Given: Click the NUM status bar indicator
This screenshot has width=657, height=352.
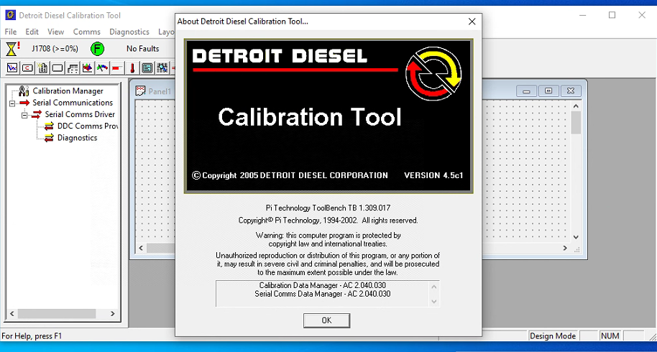Looking at the screenshot, I should click(x=610, y=335).
